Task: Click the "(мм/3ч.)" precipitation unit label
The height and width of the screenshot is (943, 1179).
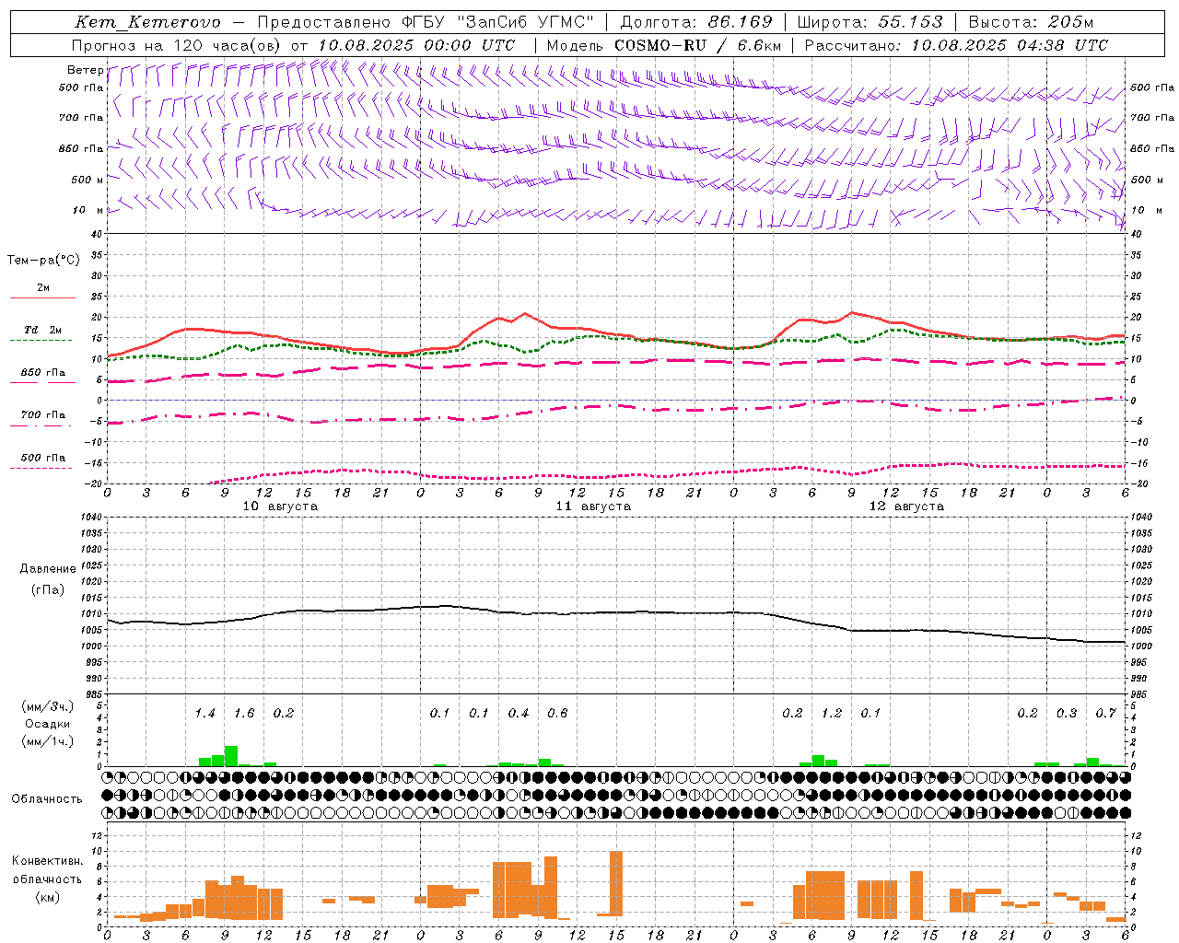Action: point(47,706)
